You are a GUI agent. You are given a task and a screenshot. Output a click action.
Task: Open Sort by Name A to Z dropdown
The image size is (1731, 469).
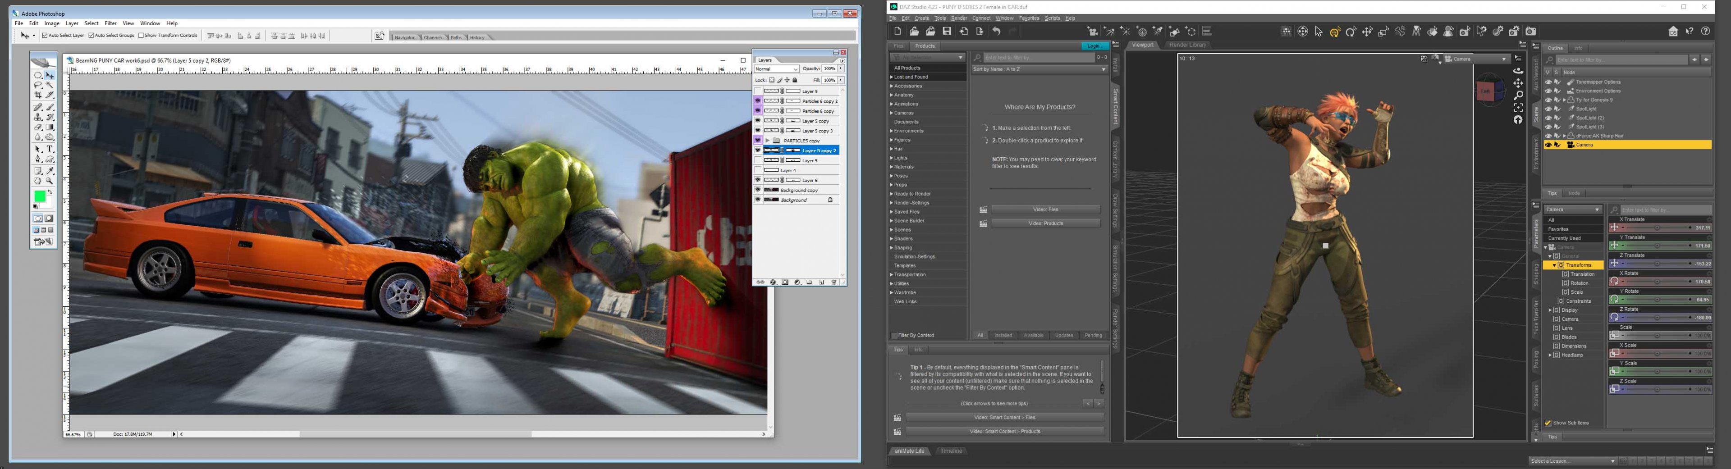(1039, 69)
